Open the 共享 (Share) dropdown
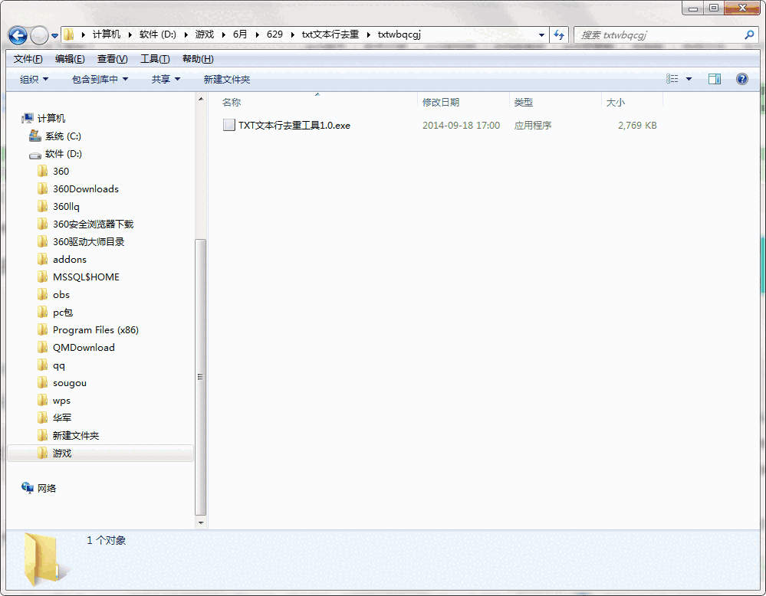 point(164,78)
